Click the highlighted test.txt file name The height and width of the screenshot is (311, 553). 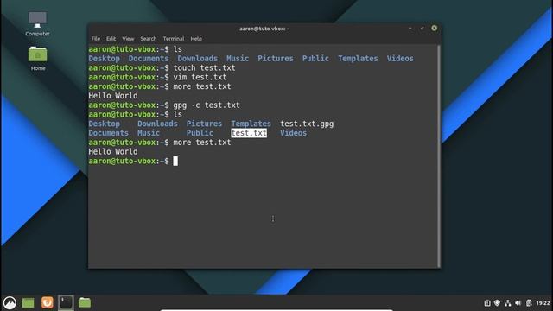249,133
